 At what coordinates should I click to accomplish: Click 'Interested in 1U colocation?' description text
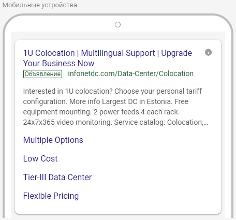pyautogui.click(x=68, y=91)
